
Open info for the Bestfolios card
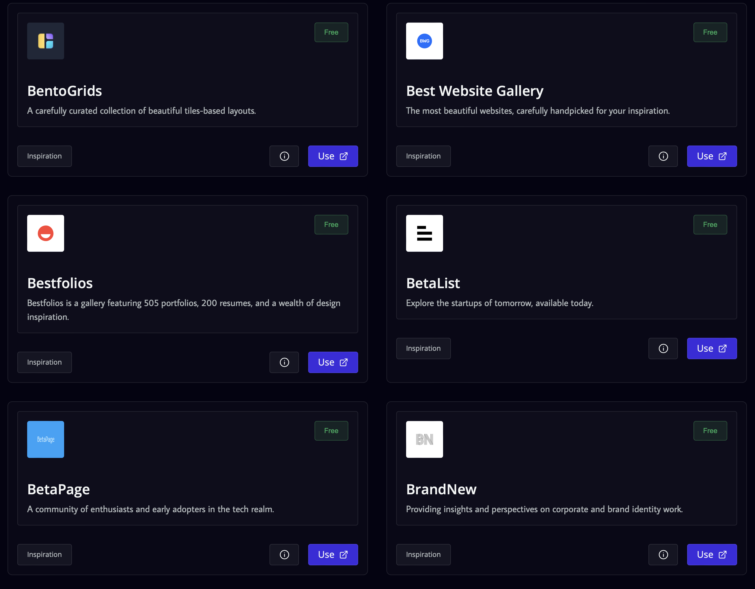coord(284,362)
